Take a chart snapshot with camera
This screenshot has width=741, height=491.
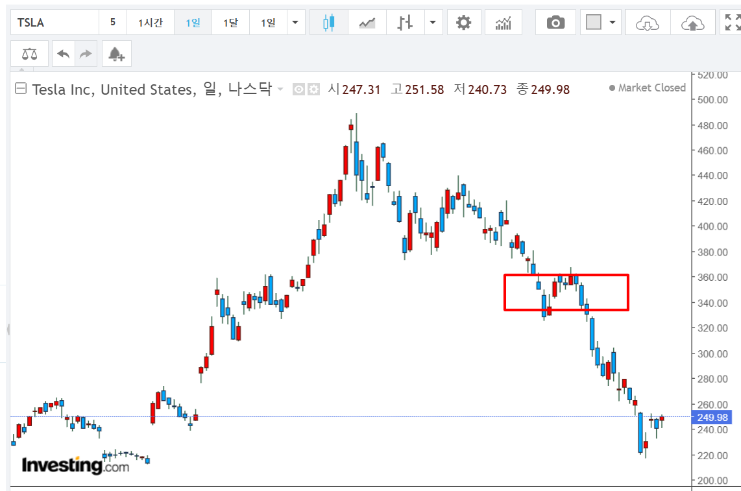(x=555, y=22)
